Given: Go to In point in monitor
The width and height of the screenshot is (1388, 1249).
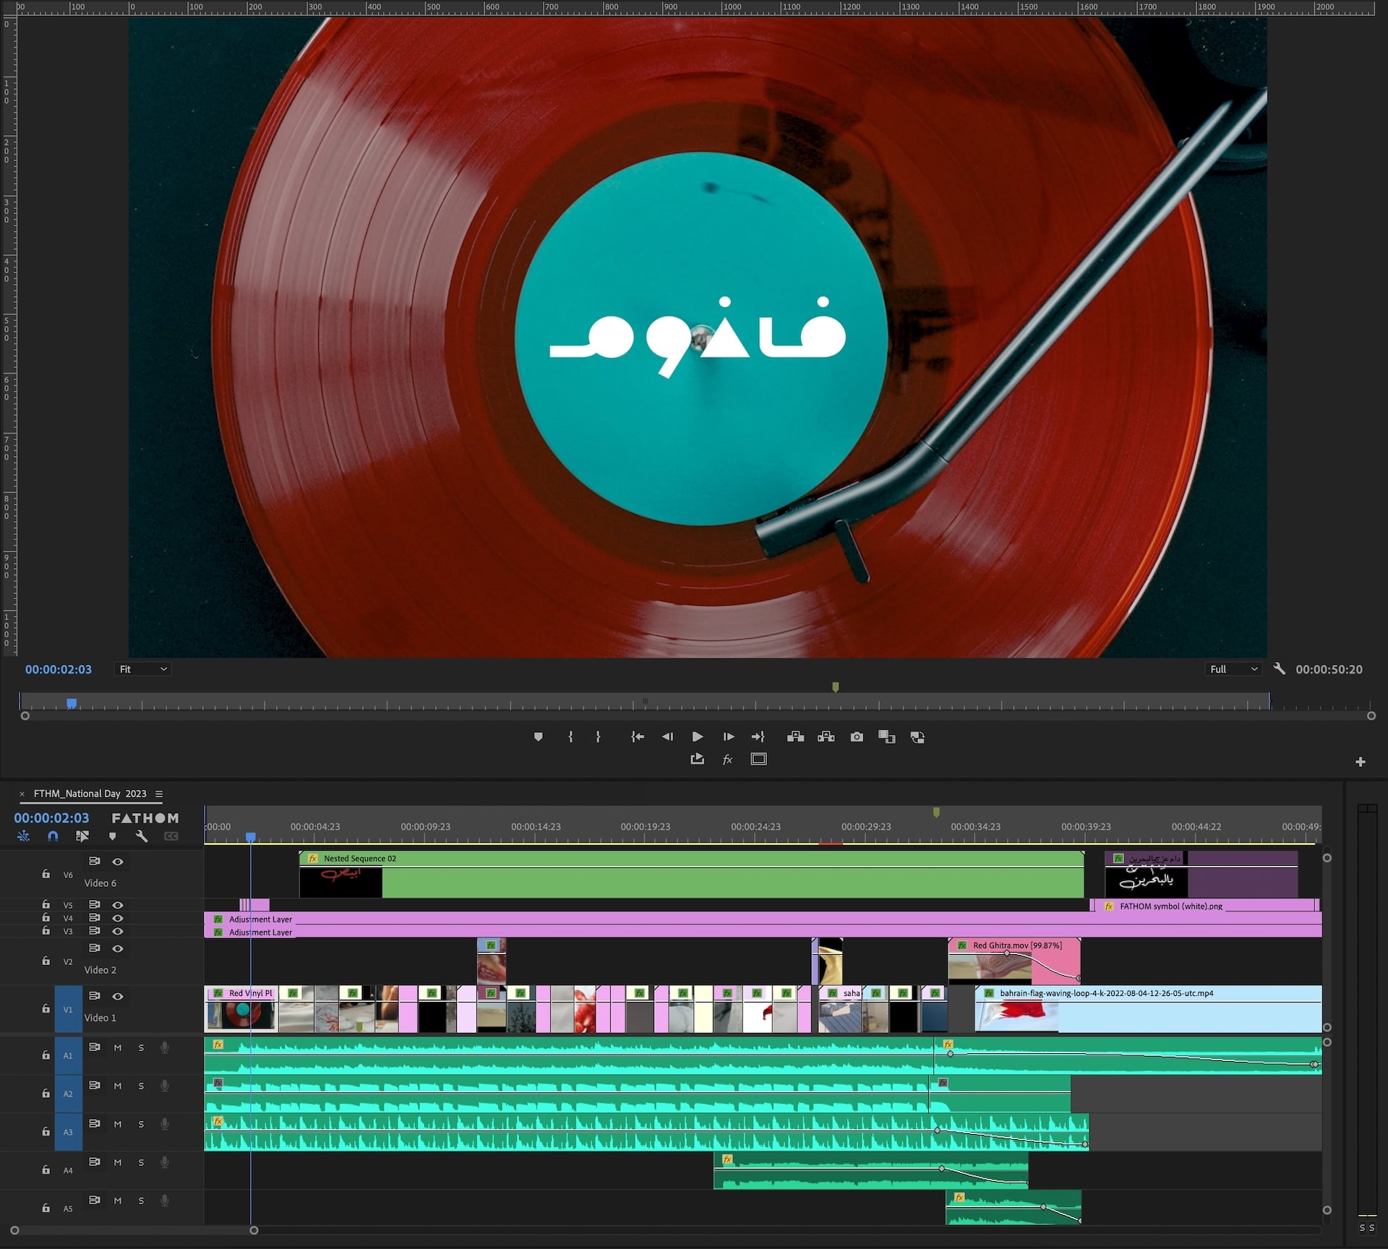Looking at the screenshot, I should (637, 737).
